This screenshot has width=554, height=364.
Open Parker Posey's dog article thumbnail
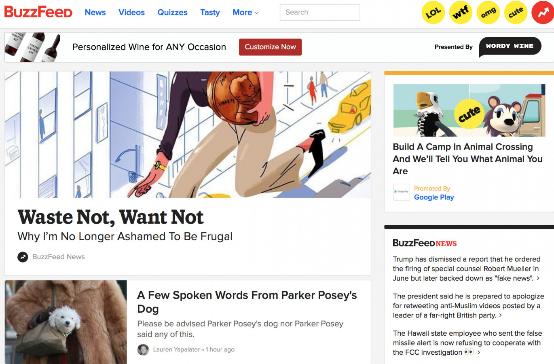66,322
